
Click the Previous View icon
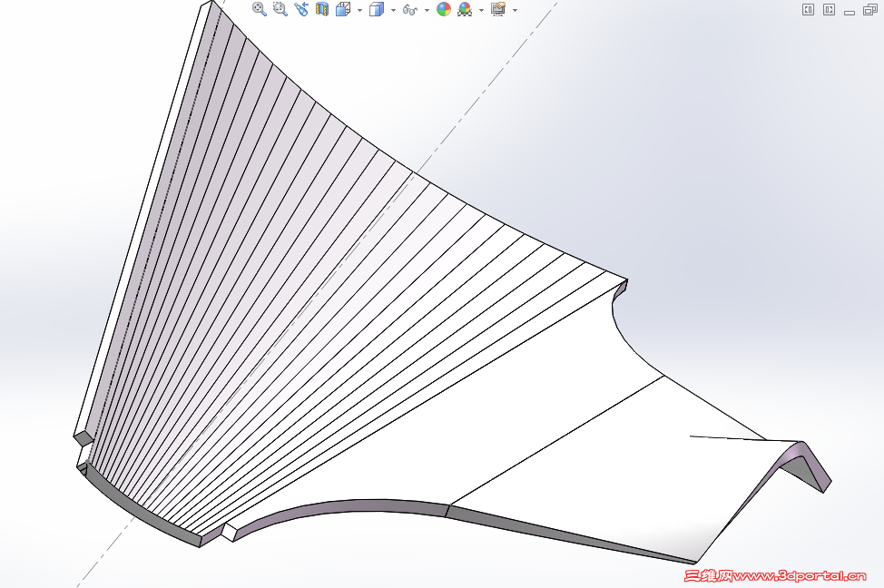coord(301,9)
